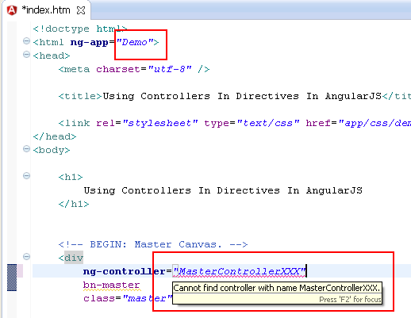
Task: Click the Press 'F2' for focus hint
Action: pos(350,299)
